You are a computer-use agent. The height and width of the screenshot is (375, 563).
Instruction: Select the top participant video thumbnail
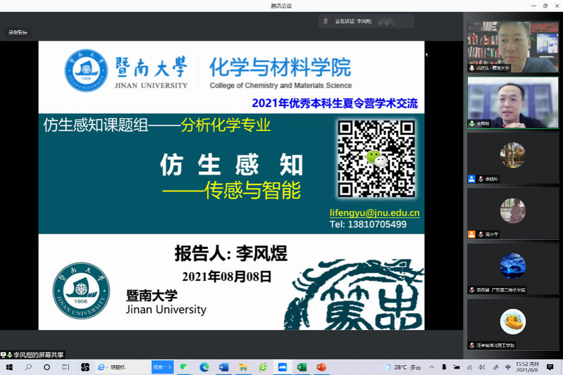point(512,46)
